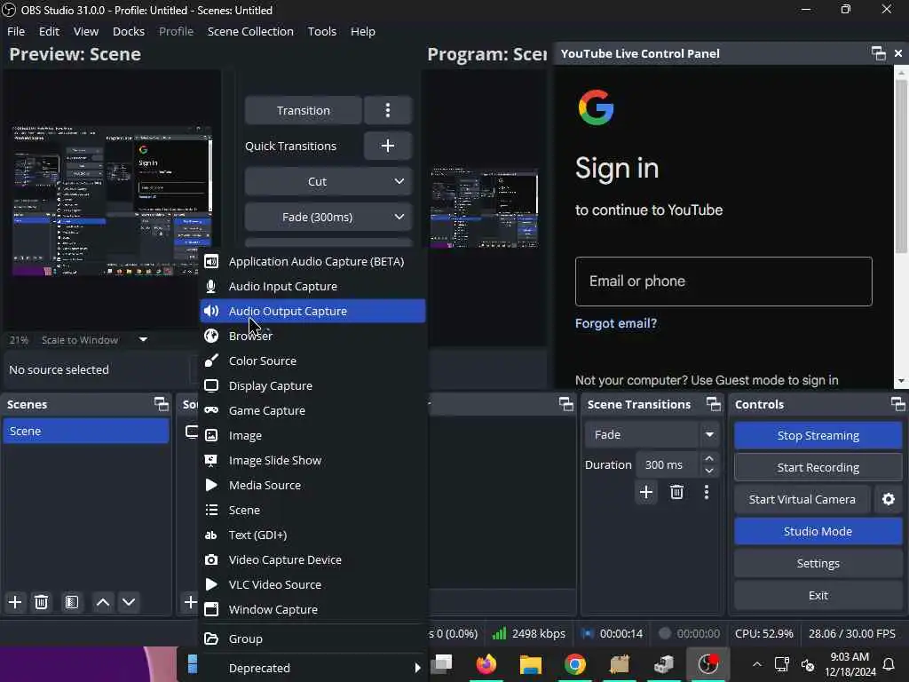The image size is (909, 682).
Task: Pop out the Scene Transitions dock
Action: point(713,404)
